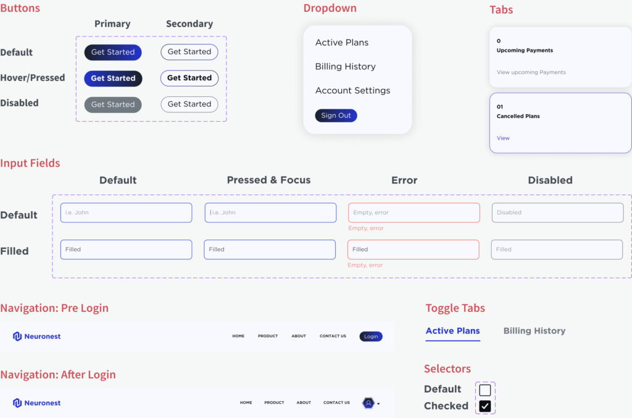632x418 pixels.
Task: Switch to the Billing History toggle tab
Action: (x=534, y=331)
